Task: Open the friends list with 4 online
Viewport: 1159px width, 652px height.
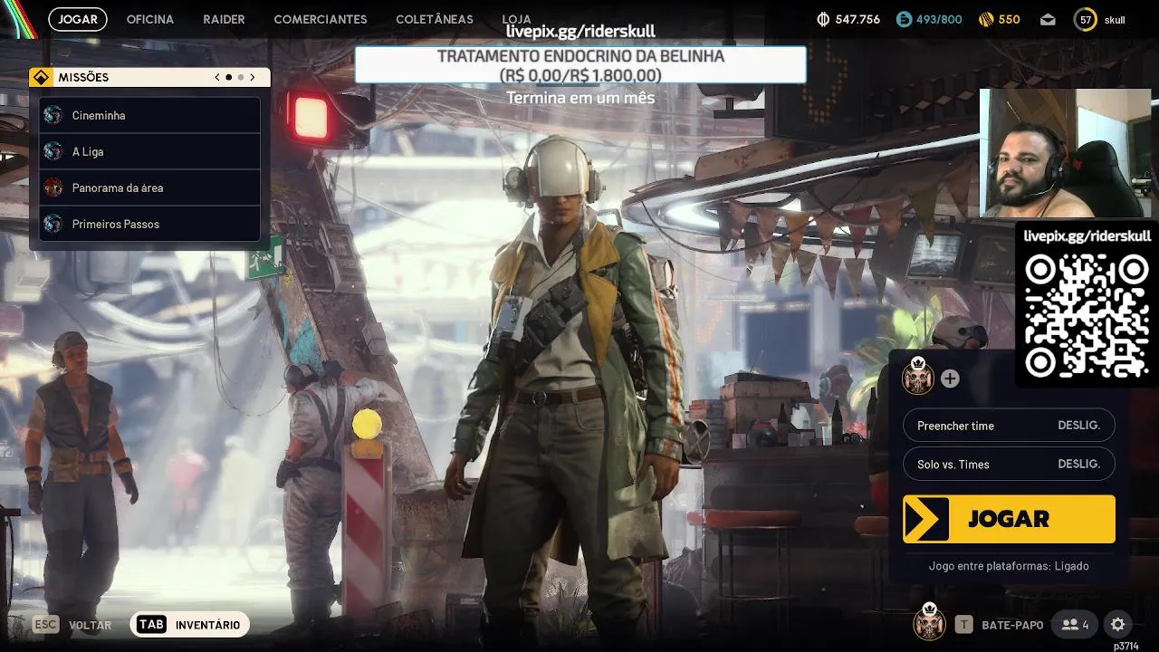Action: tap(1076, 624)
